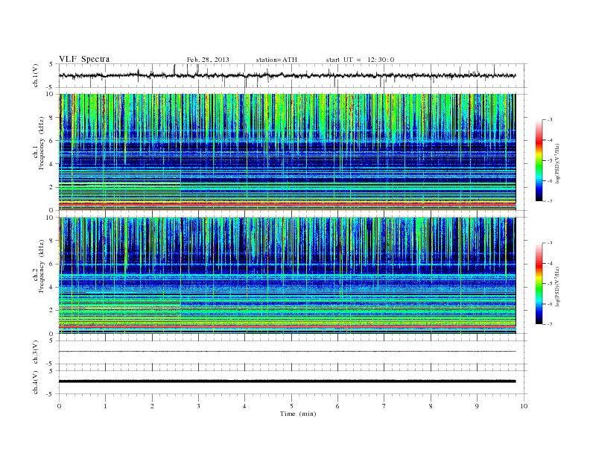
Task: Click the ch.2 PSD color bar
Action: [539, 284]
